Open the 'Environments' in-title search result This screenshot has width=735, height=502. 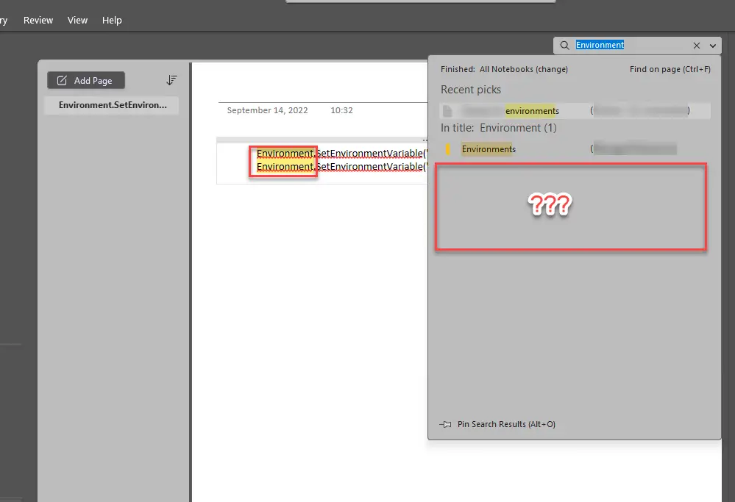tap(489, 149)
